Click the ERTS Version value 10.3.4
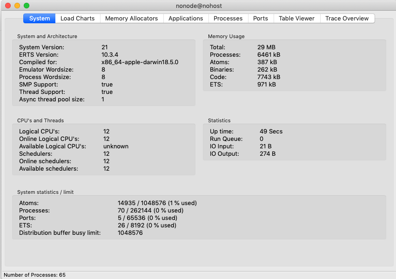 110,55
